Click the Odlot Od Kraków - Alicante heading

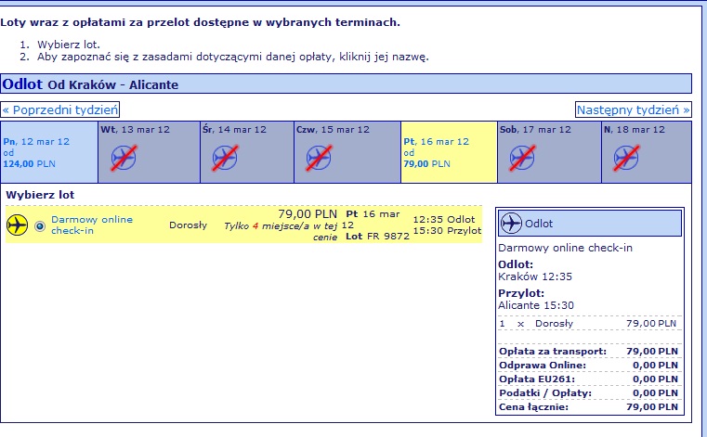click(x=346, y=84)
